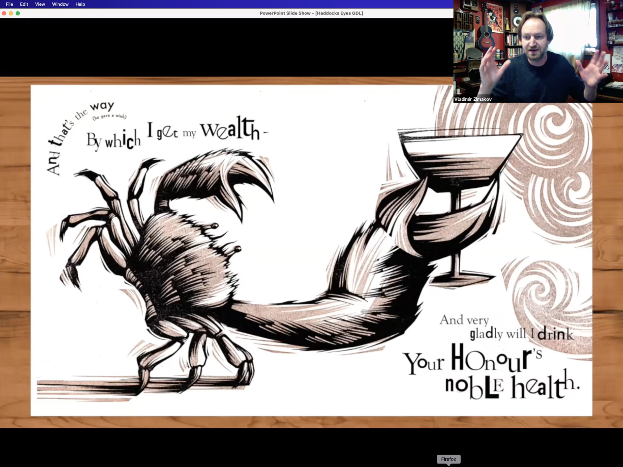
Task: Click the yellow minimize window button
Action: click(x=11, y=13)
